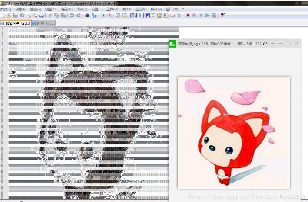Stop macro recording
The image size is (308, 202).
click(194, 16)
